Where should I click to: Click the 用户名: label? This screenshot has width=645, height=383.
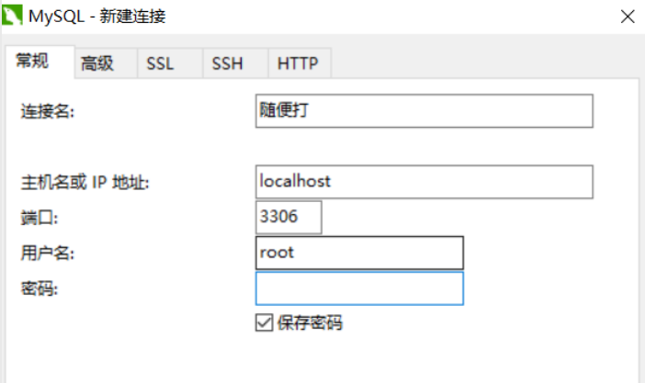[x=48, y=253]
